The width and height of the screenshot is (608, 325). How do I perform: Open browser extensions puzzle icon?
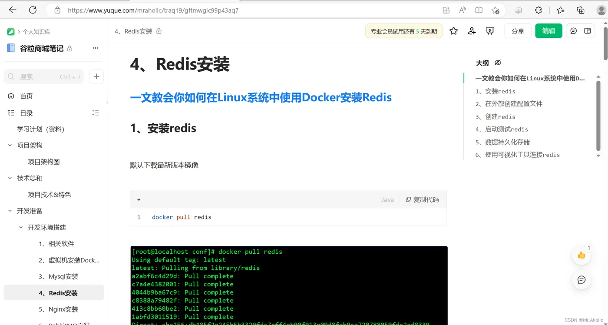coord(538,10)
